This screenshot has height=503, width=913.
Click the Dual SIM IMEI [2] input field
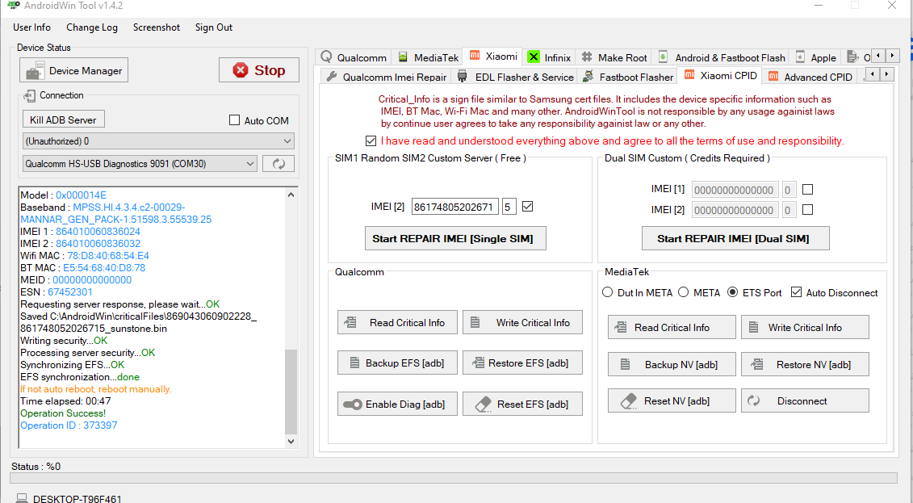point(735,210)
